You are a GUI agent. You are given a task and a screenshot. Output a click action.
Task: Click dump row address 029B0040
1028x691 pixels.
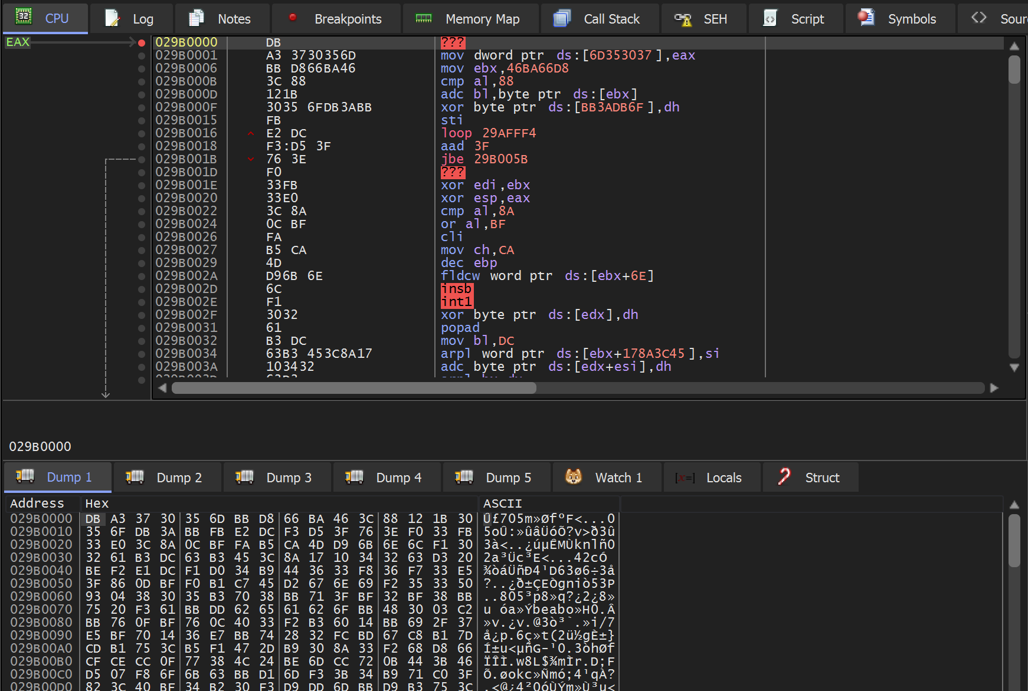41,571
